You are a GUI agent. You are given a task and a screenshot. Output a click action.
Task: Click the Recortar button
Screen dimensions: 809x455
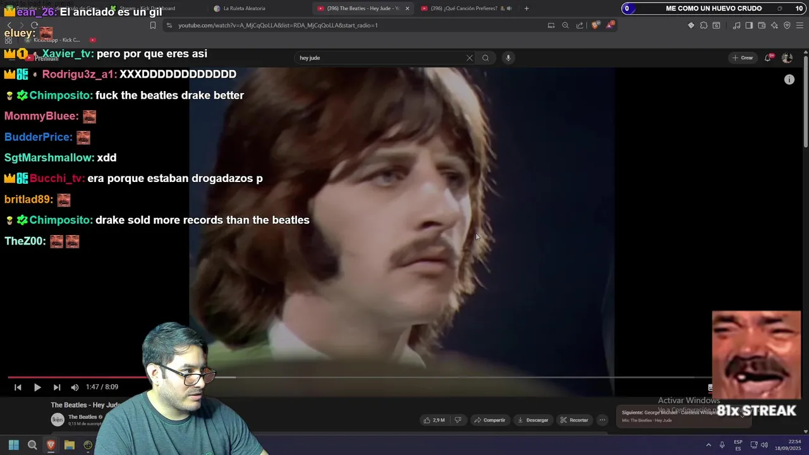point(574,420)
